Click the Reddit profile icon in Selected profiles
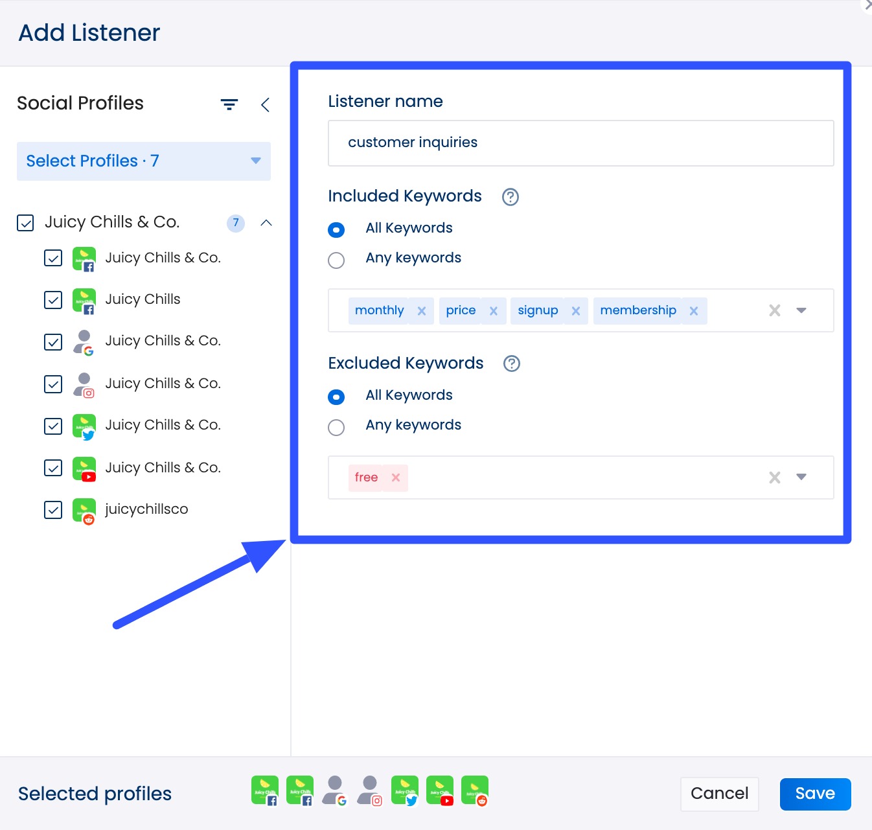This screenshot has height=830, width=872. pos(475,791)
